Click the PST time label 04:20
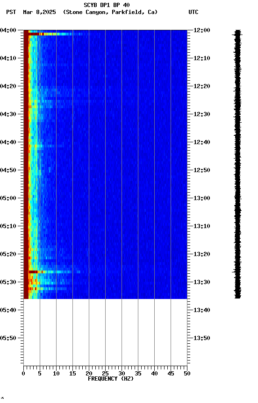The height and width of the screenshot is (403, 258). pos(8,86)
